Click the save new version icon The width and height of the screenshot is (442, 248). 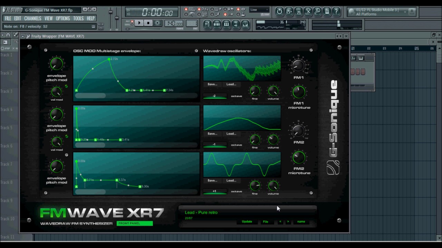(289, 11)
